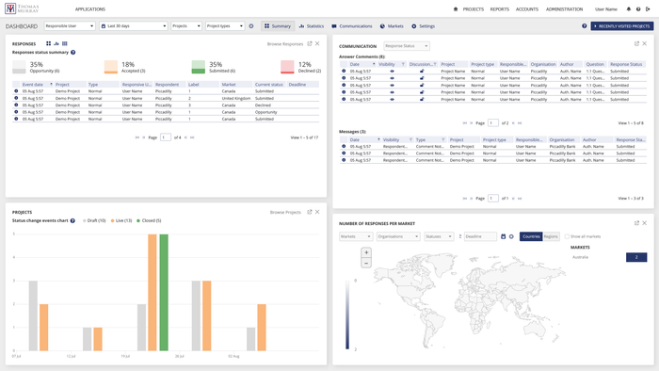
Task: Open Responses status summary help icon
Action: pyautogui.click(x=73, y=53)
